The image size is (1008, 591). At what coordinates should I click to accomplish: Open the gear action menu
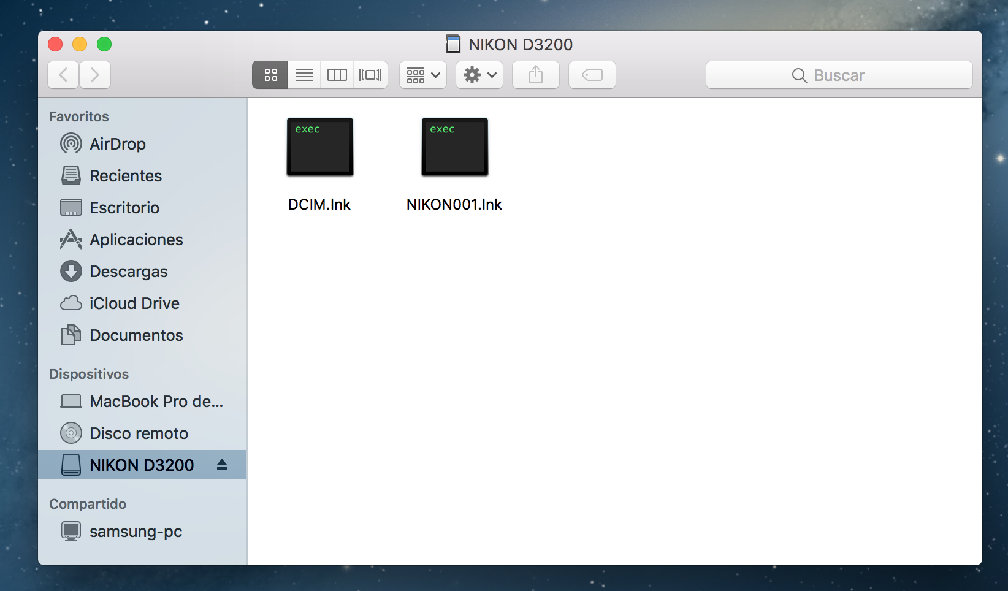coord(479,75)
